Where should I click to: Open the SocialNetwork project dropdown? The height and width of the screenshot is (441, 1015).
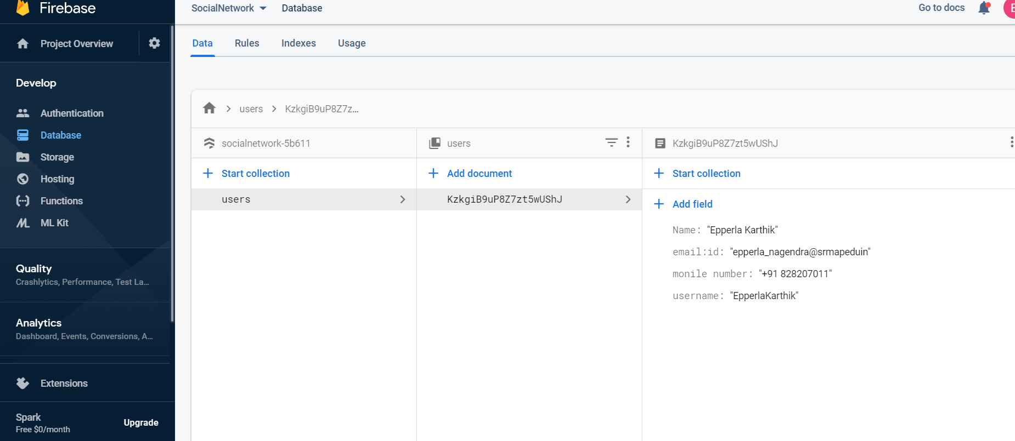coord(229,8)
